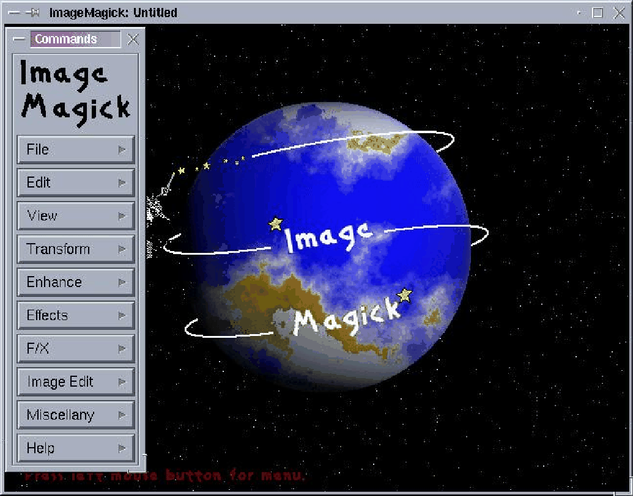The width and height of the screenshot is (633, 496).
Task: Maximize the ImageMagick window
Action: tap(598, 13)
